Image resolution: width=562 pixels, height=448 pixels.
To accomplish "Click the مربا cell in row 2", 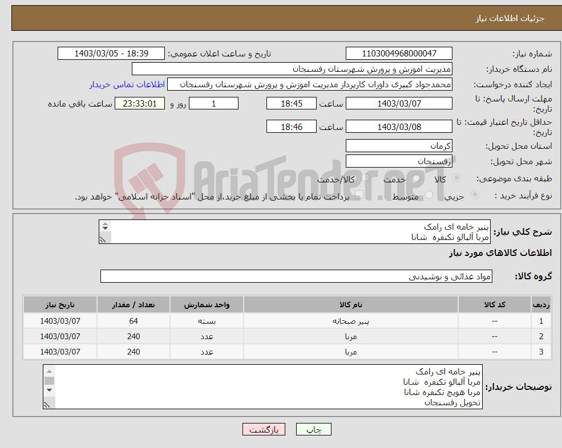I will coord(350,336).
